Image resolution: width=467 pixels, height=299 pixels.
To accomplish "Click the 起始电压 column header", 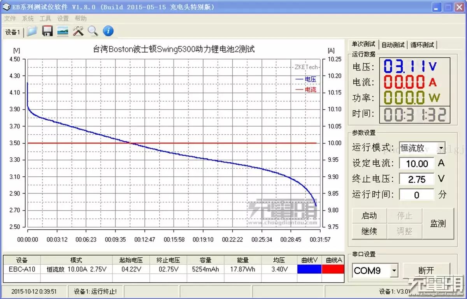I will 131,260.
